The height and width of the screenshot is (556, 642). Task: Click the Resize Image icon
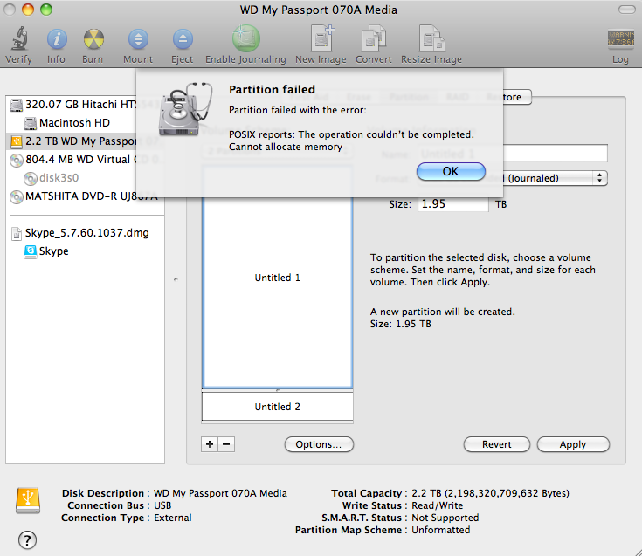tap(432, 38)
